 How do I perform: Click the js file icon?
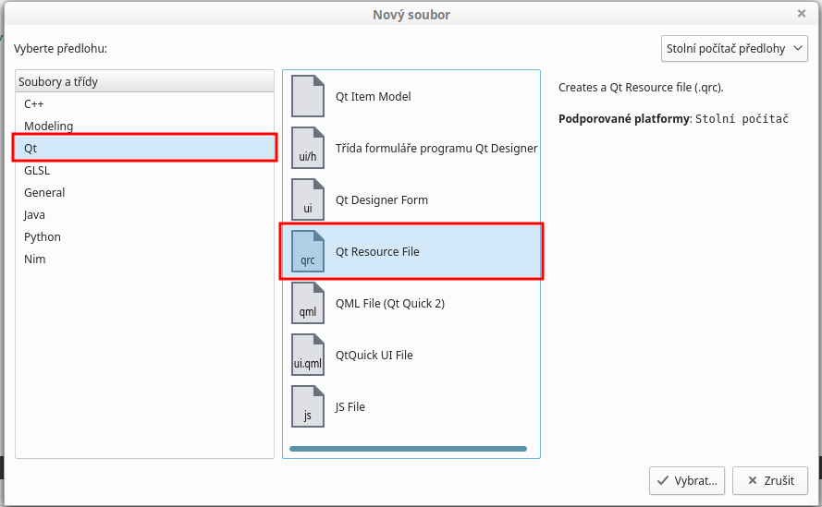click(x=308, y=406)
